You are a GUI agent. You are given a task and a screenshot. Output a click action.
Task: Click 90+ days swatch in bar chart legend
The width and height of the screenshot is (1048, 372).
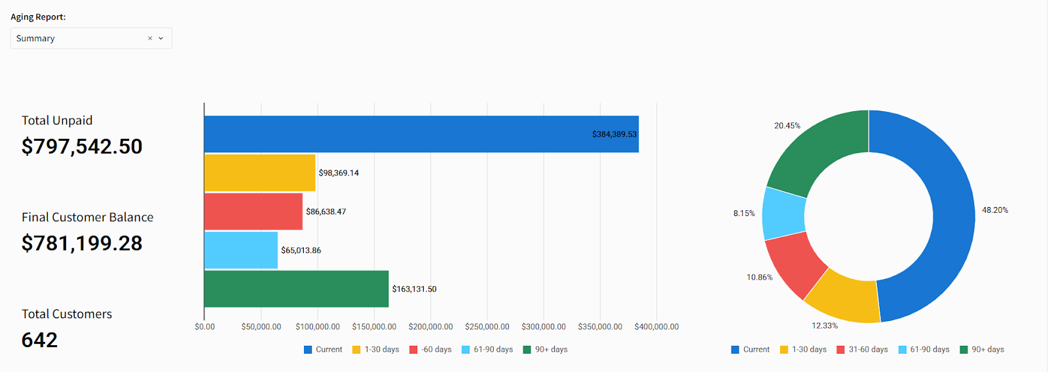[527, 350]
